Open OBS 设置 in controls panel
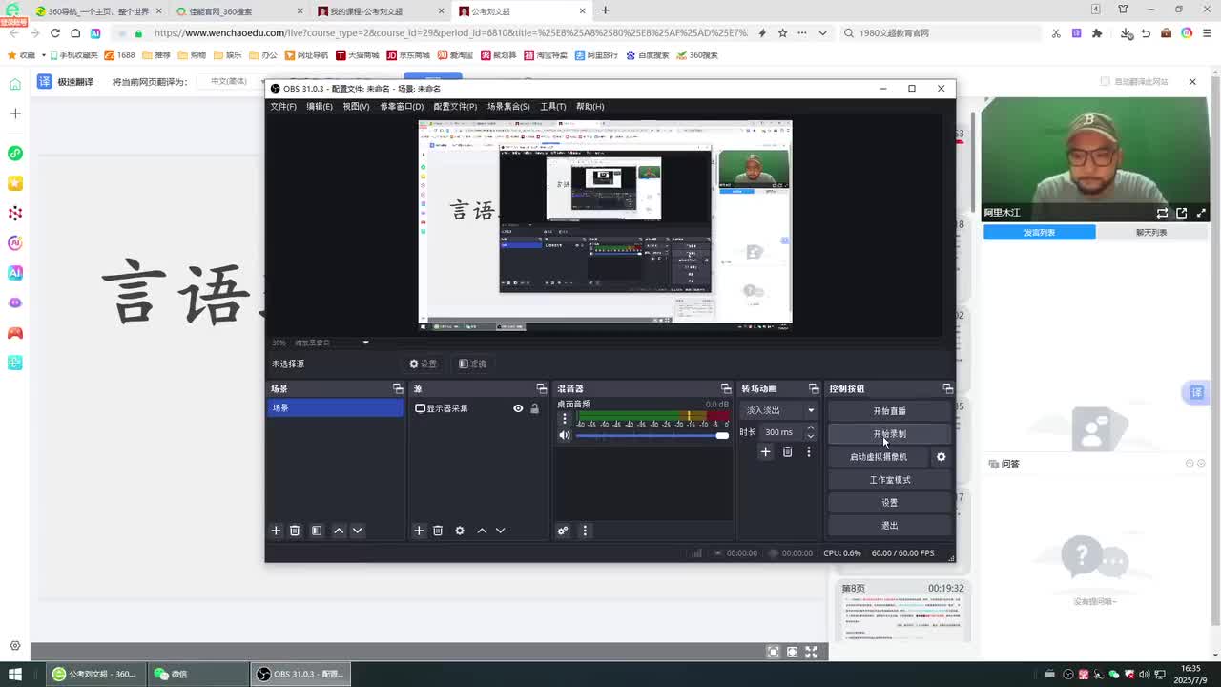The width and height of the screenshot is (1221, 687). tap(889, 503)
